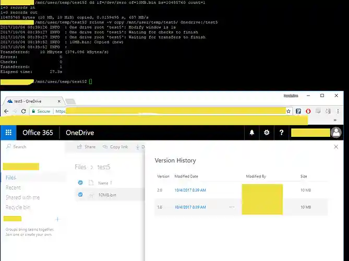Open the Office 365 app launcher grid
Image resolution: width=349 pixels, height=261 pixels.
[8, 133]
